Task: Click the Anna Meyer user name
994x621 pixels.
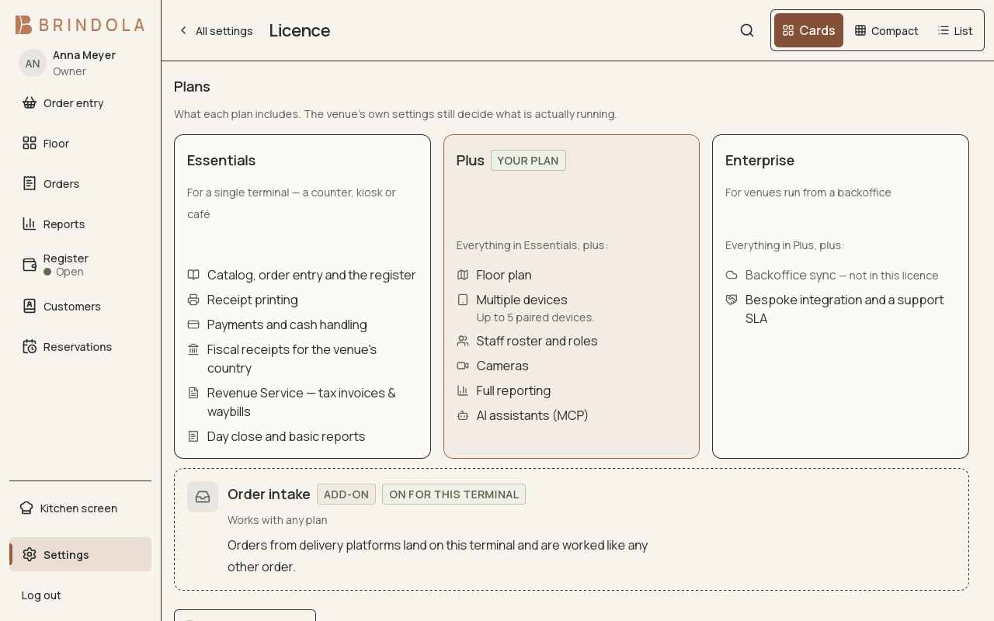Action: point(84,55)
